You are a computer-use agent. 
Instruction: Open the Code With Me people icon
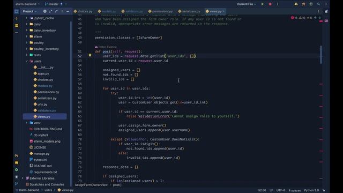pyautogui.click(x=296, y=4)
